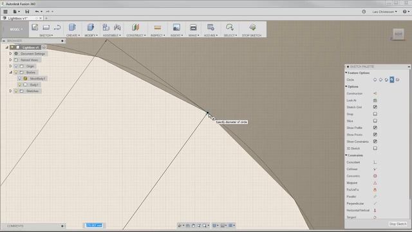The height and width of the screenshot is (232, 412).
Task: Apply the Midpoint constraint icon
Action: 375,183
